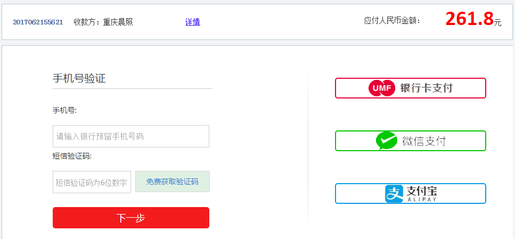Click the UMF red logo icon
The width and height of the screenshot is (515, 239).
coord(381,88)
